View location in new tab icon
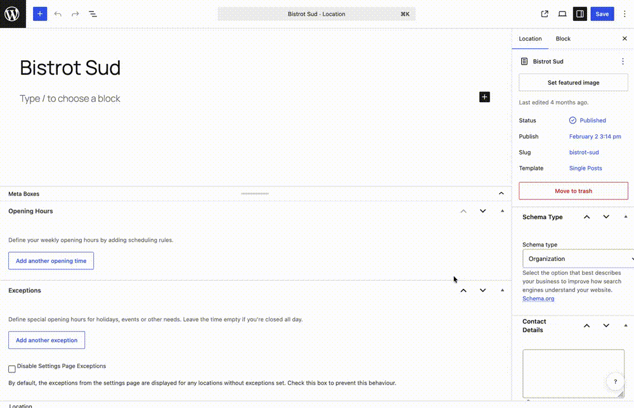 pos(545,14)
